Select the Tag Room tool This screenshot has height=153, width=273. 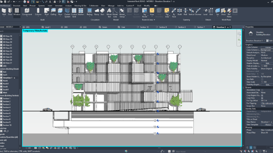[145, 13]
